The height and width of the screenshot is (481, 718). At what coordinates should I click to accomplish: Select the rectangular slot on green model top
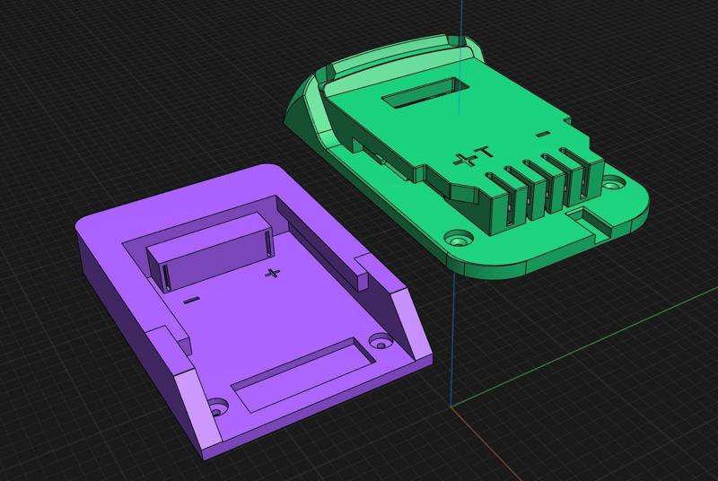[425, 92]
